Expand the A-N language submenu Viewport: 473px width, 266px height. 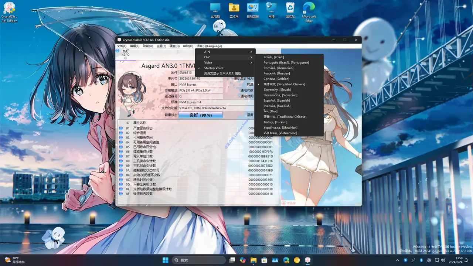[225, 52]
